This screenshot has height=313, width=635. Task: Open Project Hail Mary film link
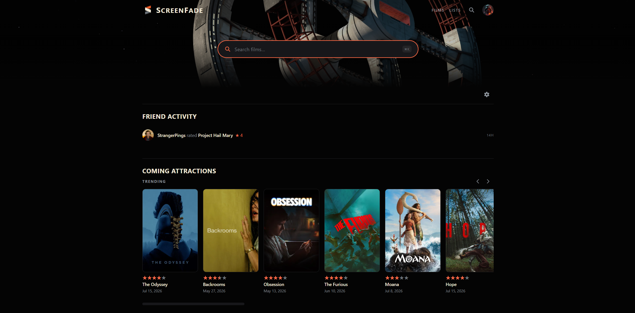215,135
